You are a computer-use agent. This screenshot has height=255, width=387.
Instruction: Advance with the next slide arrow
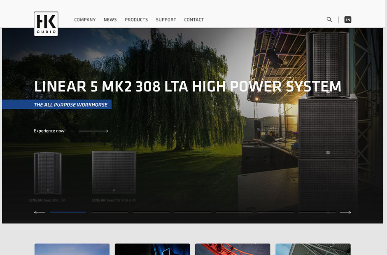pyautogui.click(x=345, y=212)
